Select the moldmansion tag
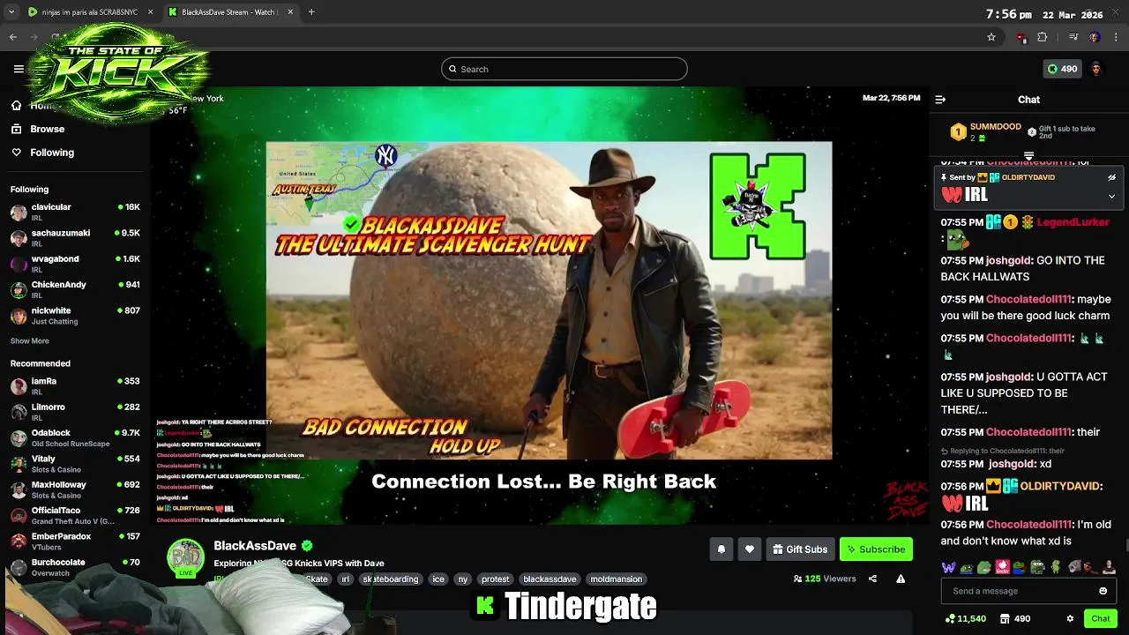Screen dimensions: 1129x635 point(617,579)
